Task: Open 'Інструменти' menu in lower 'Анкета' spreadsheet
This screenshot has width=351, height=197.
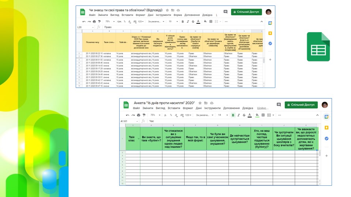Action: (x=212, y=108)
